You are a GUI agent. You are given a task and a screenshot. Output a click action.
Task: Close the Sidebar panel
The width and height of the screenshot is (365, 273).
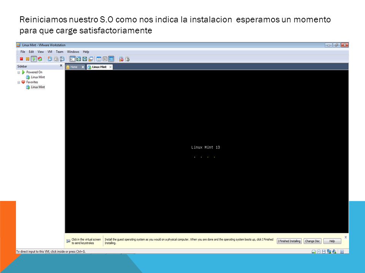point(61,66)
